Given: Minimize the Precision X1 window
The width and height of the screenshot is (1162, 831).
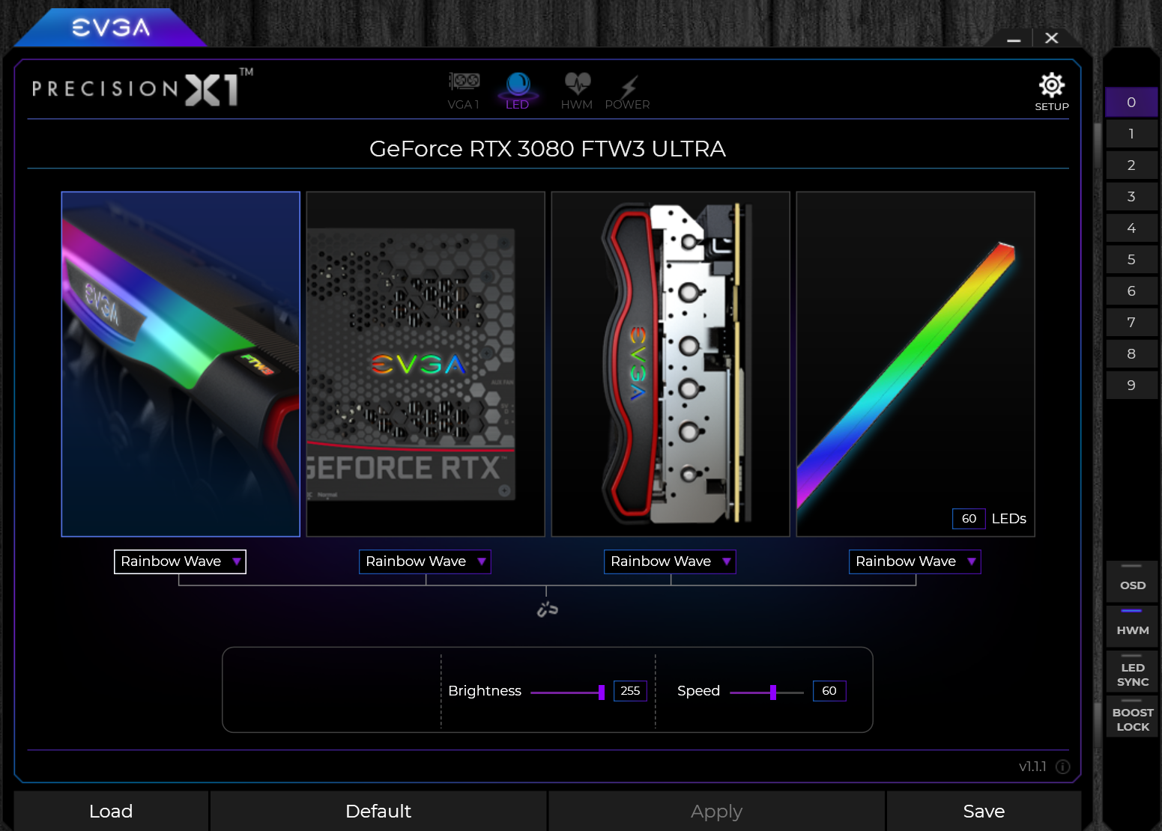Looking at the screenshot, I should [1014, 38].
